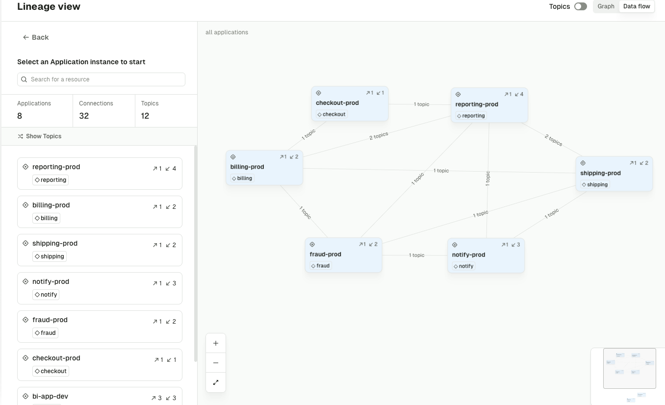The image size is (665, 405).
Task: Click the node icon on shipping-prod graph card
Action: coord(583,163)
